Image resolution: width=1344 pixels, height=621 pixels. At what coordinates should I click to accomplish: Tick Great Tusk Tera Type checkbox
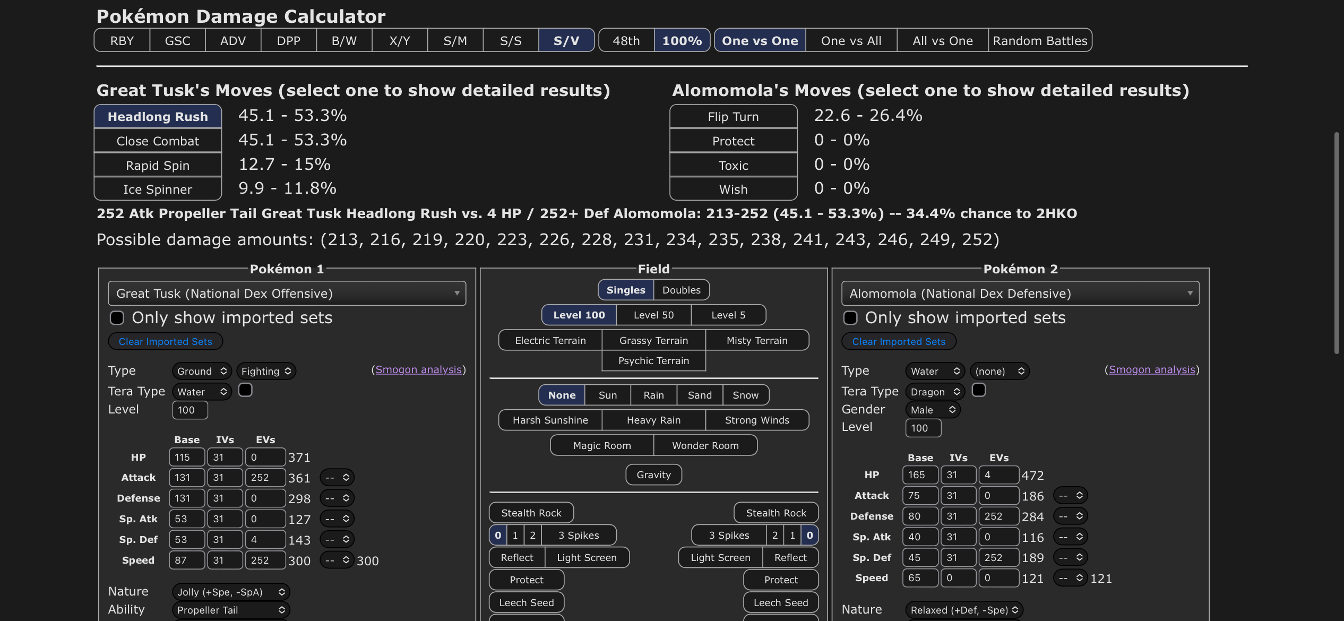tap(245, 390)
